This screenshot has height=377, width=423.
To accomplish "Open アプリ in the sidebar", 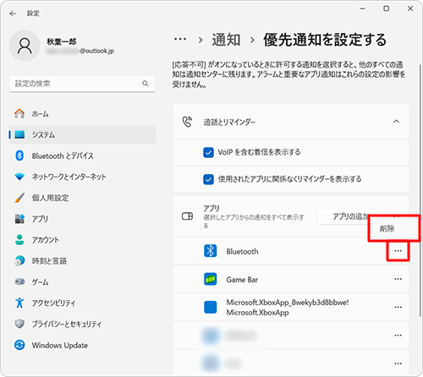I will tap(82, 219).
